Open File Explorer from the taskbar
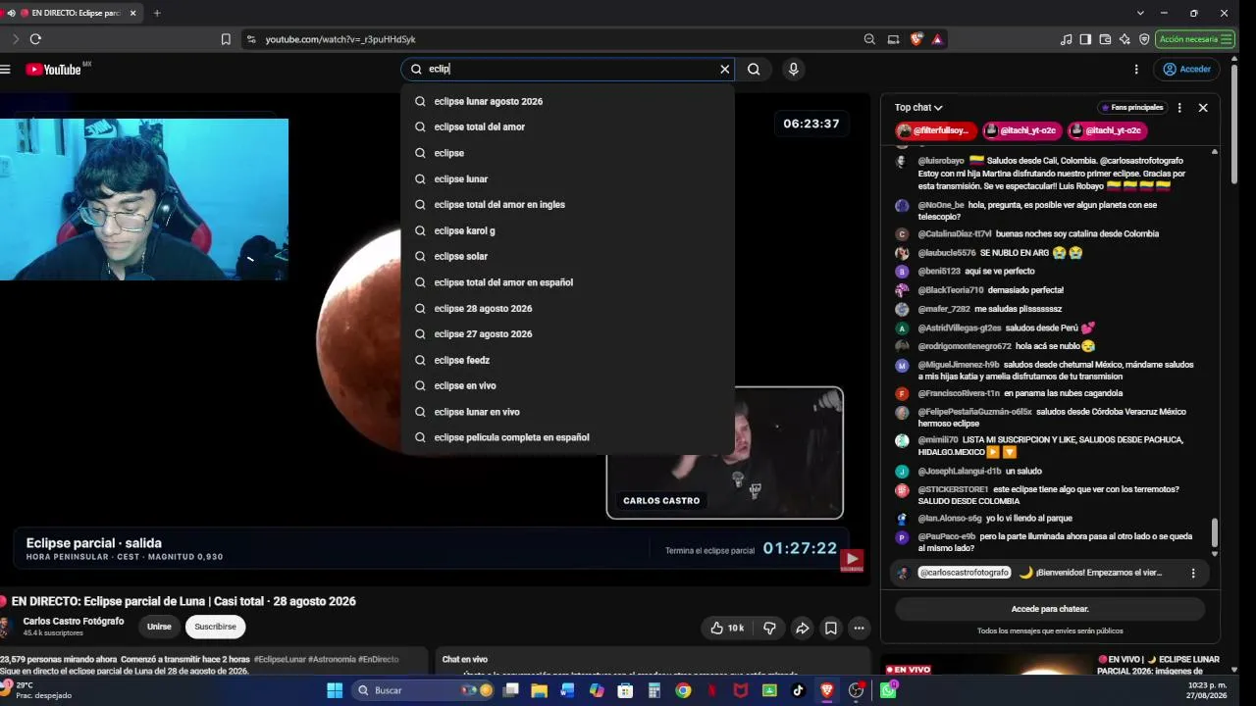 click(539, 690)
